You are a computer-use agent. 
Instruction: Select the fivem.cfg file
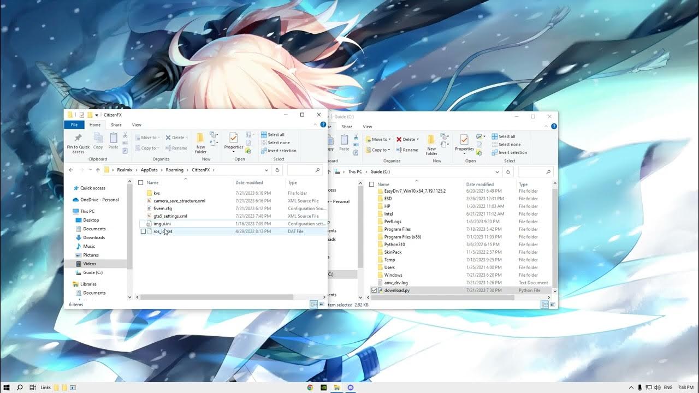(x=163, y=209)
